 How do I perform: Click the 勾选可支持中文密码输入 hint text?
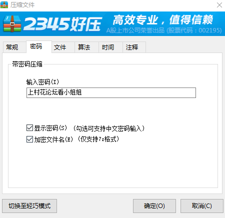108,128
